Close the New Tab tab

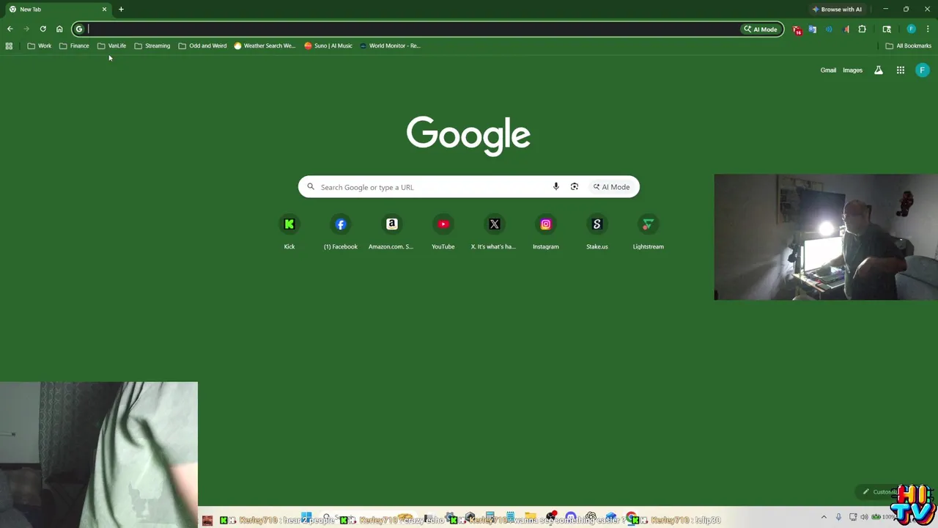pos(104,10)
